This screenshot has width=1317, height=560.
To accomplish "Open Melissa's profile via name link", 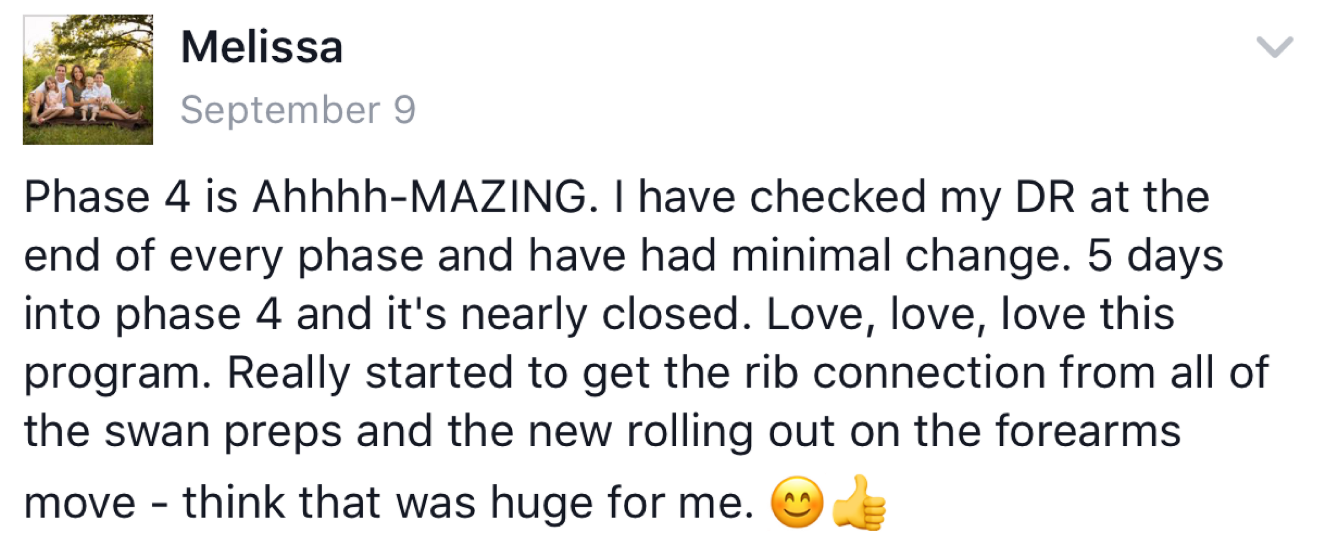I will (261, 48).
